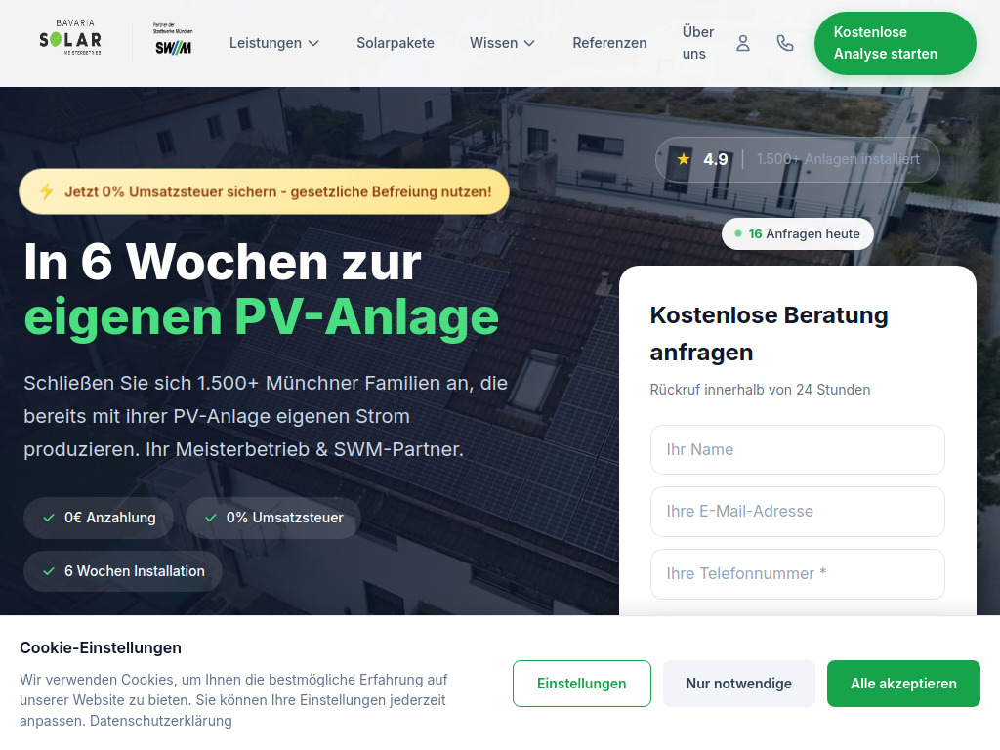Viewport: 1000px width, 750px height.
Task: Click the phone icon in the header
Action: tap(785, 43)
